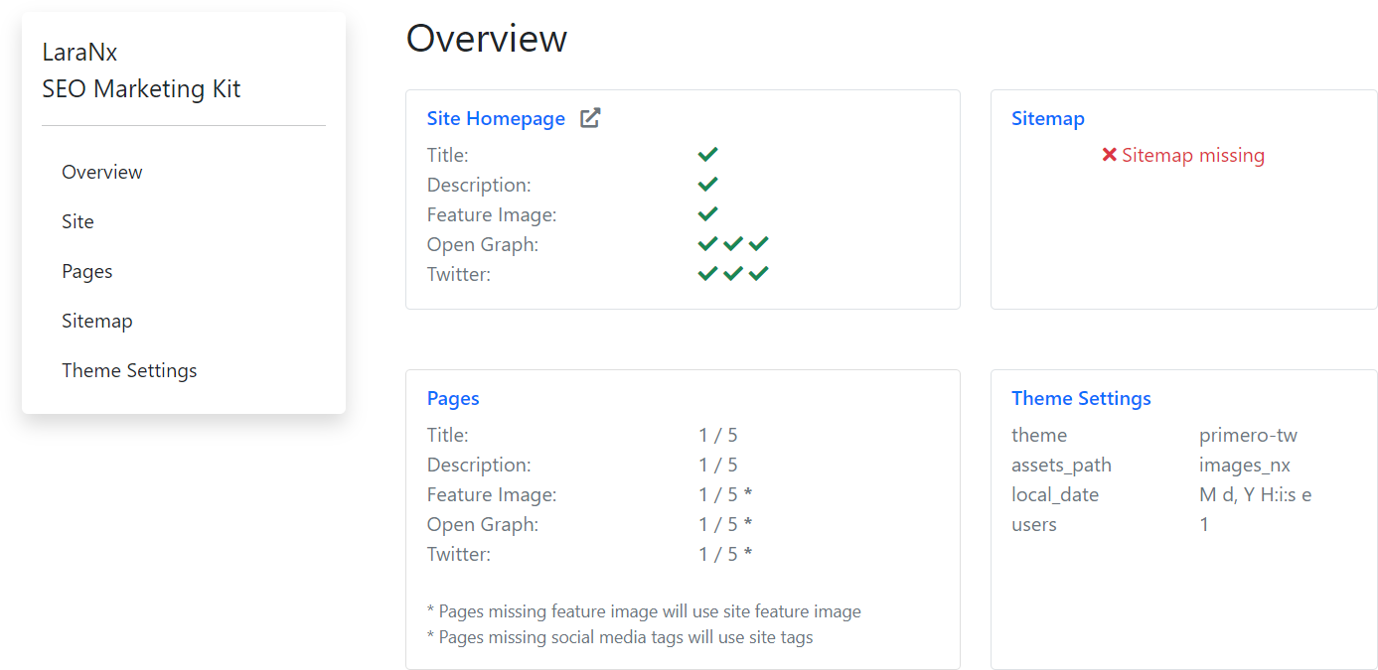Viewport: 1378px width, 670px height.
Task: Click the Feature Image checkmark
Action: click(x=707, y=213)
